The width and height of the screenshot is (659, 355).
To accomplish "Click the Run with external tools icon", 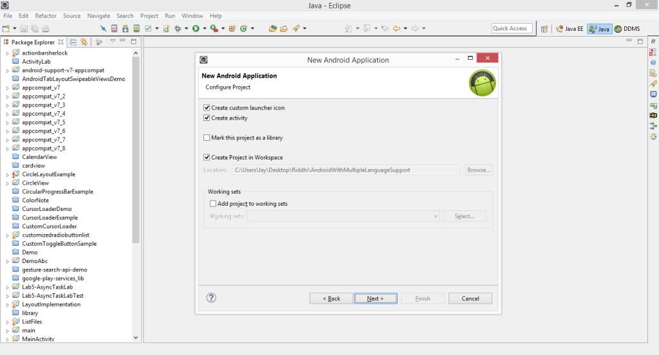I will 214,28.
